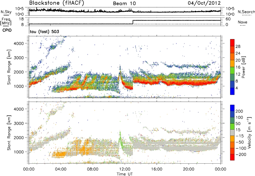This screenshot has width=255, height=176.
Task: Click the frequency step-up in the Freq panel
Action: [x=133, y=22]
